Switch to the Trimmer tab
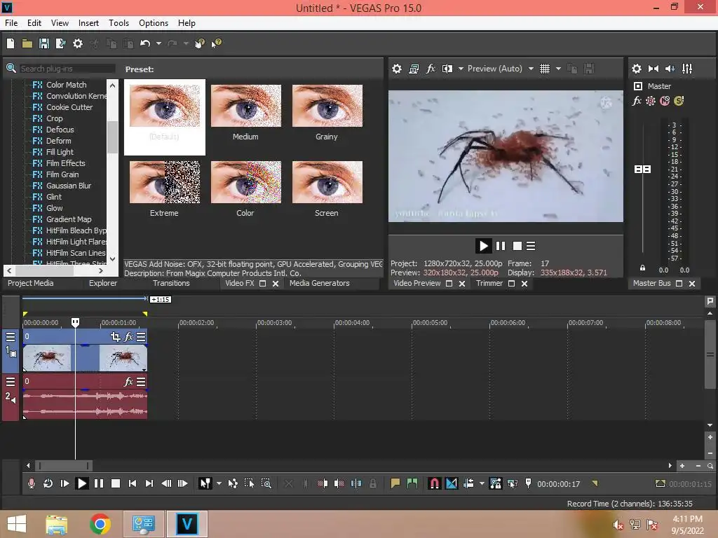 pyautogui.click(x=489, y=283)
